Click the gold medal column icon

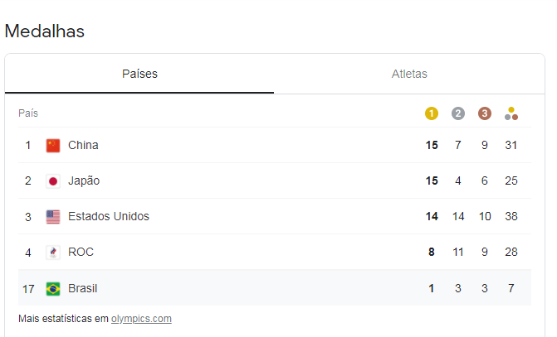(432, 113)
